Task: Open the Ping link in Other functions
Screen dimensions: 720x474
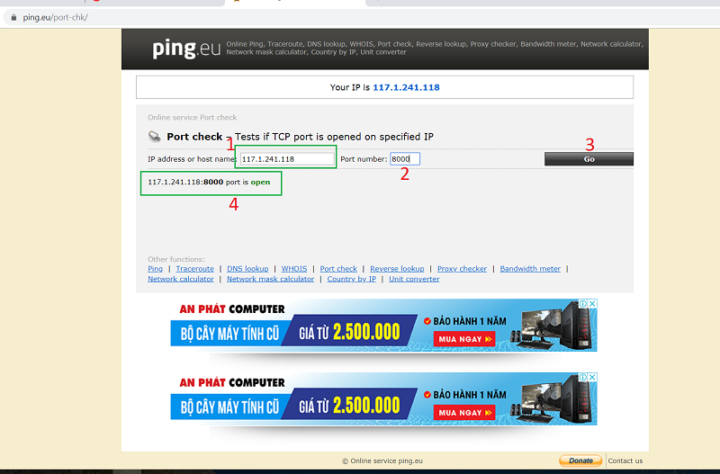Action: [x=155, y=269]
